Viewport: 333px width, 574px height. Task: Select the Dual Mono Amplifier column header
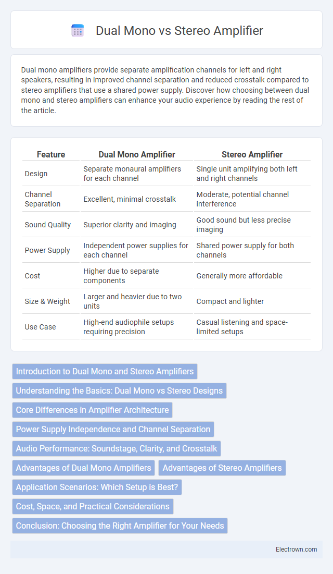click(137, 154)
